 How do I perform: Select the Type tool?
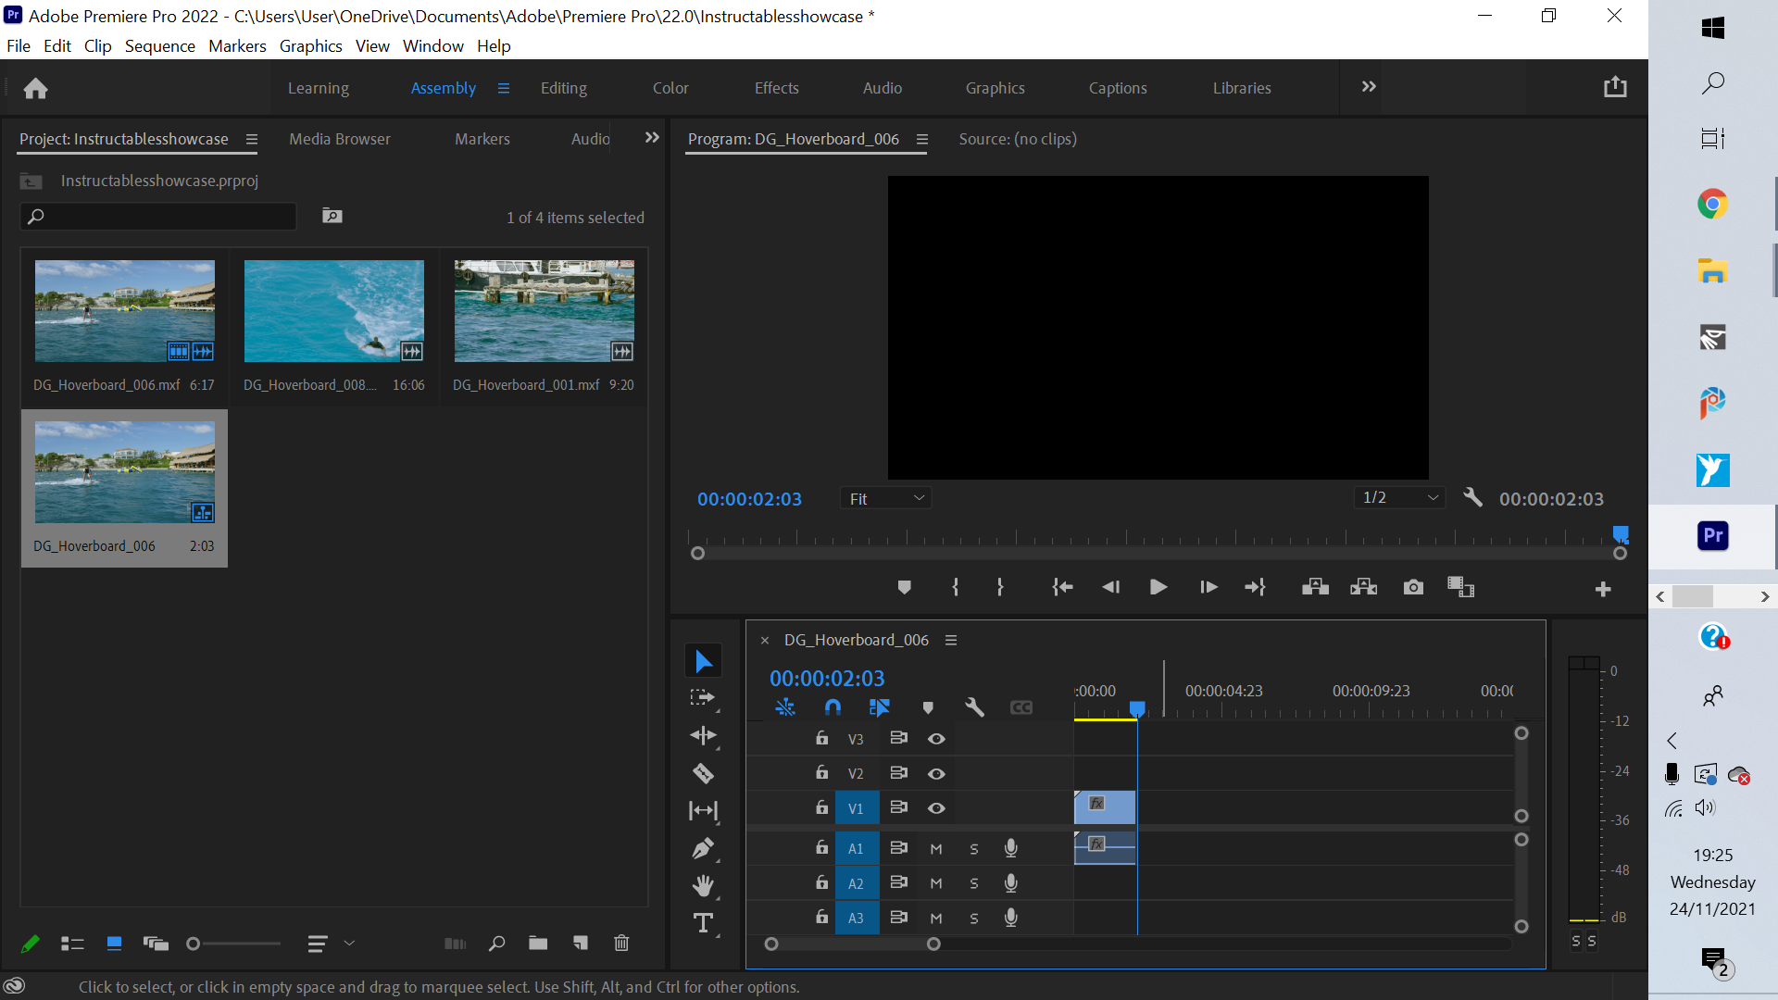[703, 923]
